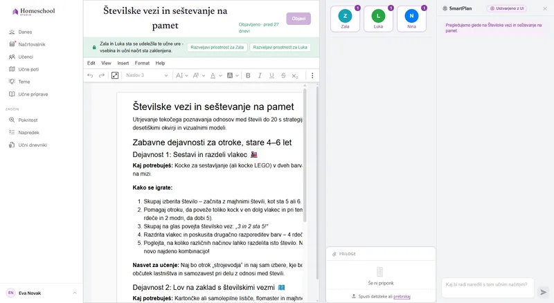This screenshot has height=303, width=554.
Task: Click Razveljavi prisotnost za Luka
Action: tap(280, 47)
